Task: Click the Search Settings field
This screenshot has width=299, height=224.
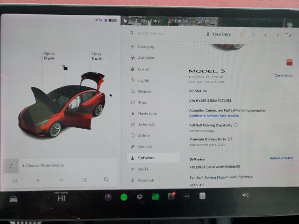Action: 150,33
